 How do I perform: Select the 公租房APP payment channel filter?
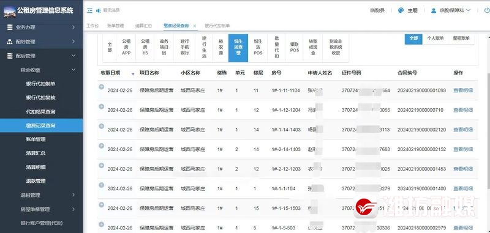tap(126, 48)
